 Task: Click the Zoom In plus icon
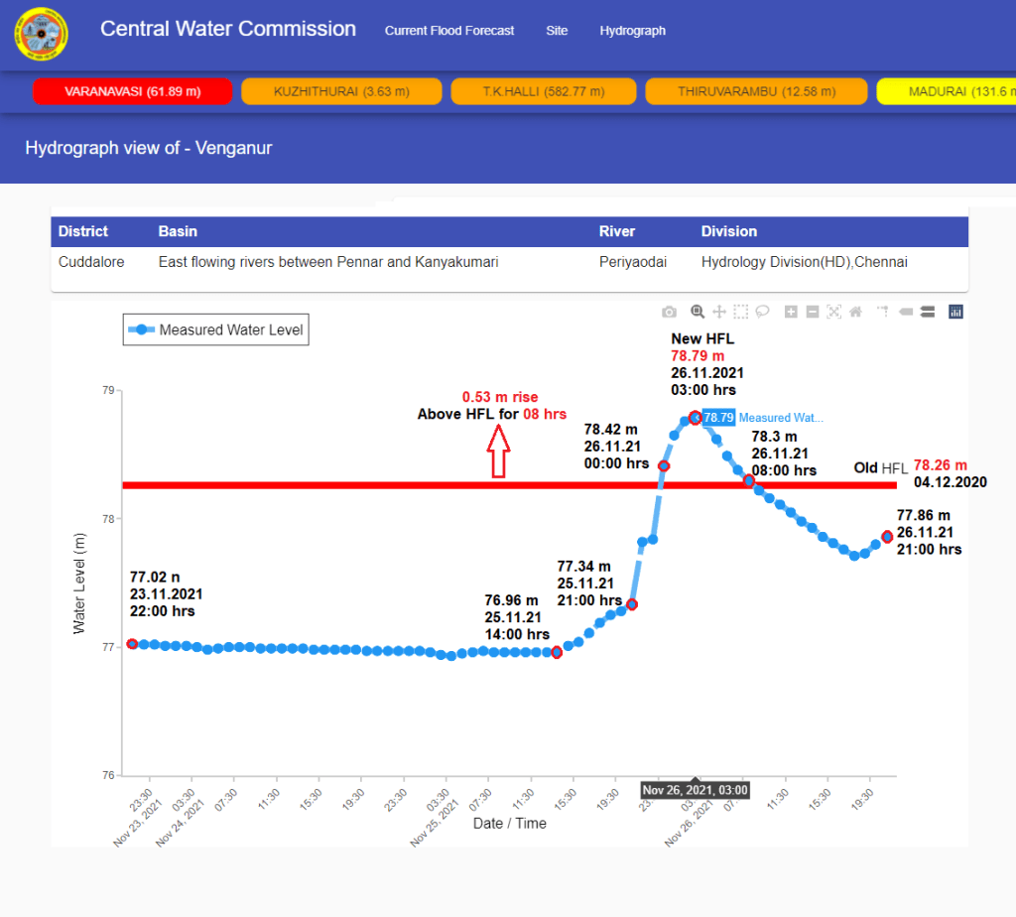(791, 312)
